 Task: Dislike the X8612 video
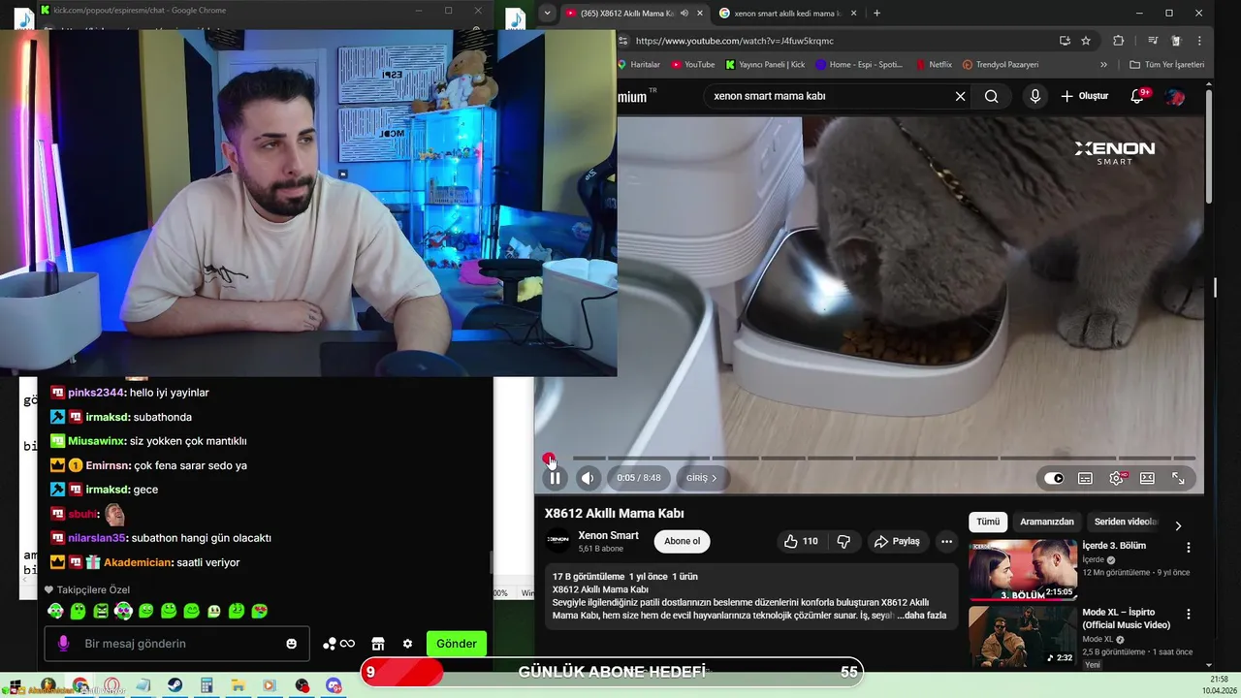pos(843,541)
